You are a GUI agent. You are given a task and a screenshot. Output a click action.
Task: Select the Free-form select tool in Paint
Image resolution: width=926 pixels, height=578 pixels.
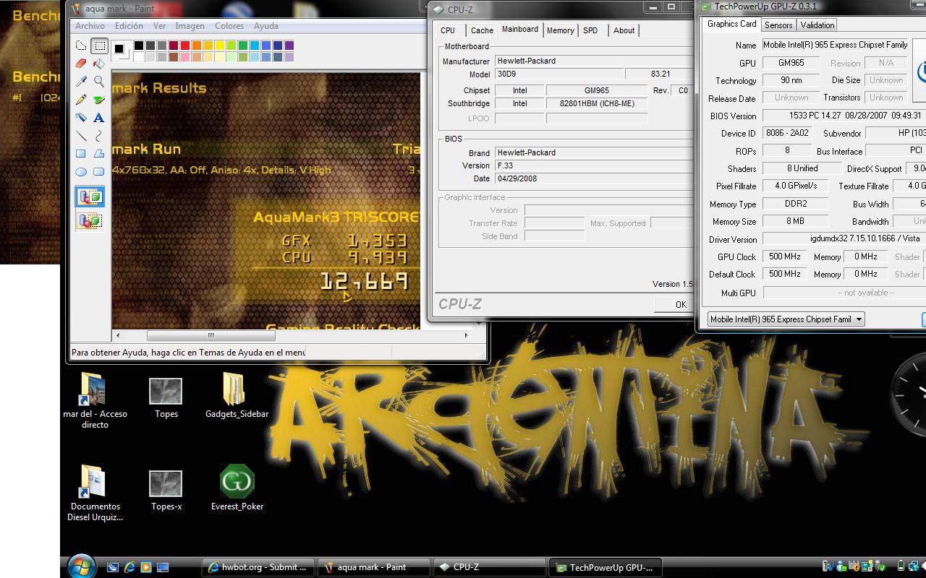tap(81, 46)
